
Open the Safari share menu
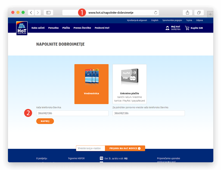(187, 13)
